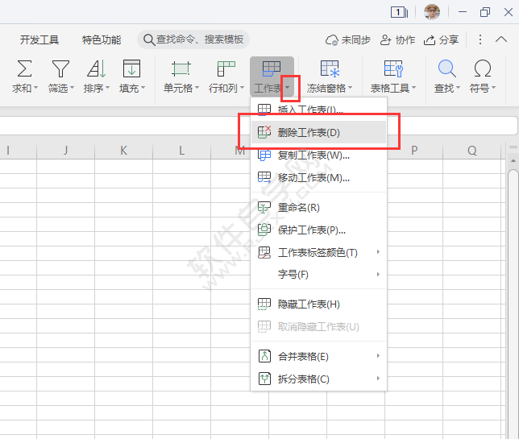Click the Table Tools (表格工具) icon
Viewport: 519px width, 439px height.
tap(393, 68)
